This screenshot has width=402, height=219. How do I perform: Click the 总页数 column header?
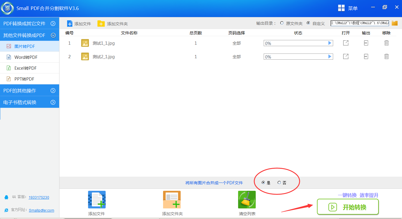click(x=196, y=33)
